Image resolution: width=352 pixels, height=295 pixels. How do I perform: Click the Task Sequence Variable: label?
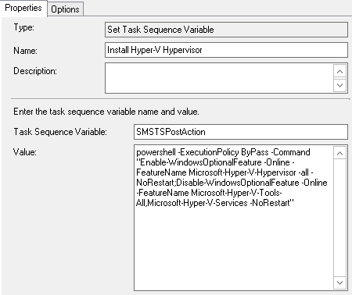[60, 132]
